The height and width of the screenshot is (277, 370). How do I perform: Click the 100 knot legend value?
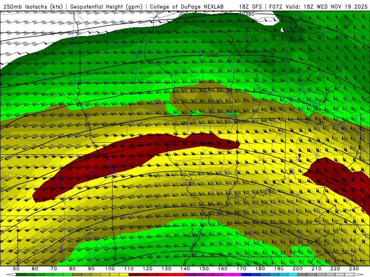[x=110, y=269]
